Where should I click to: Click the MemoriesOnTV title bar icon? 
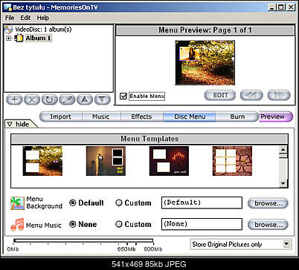coord(7,7)
